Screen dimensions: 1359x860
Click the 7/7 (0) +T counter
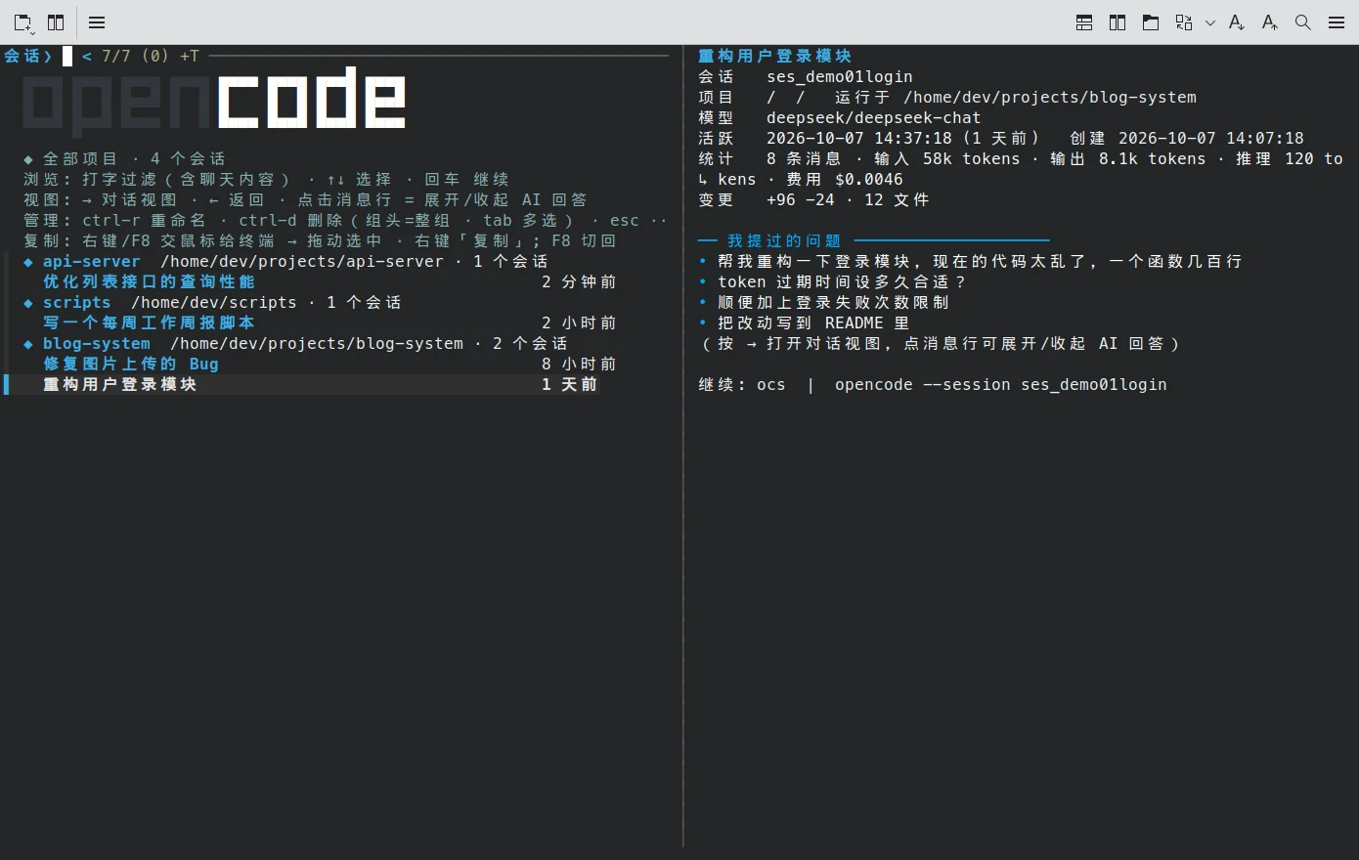click(x=151, y=56)
